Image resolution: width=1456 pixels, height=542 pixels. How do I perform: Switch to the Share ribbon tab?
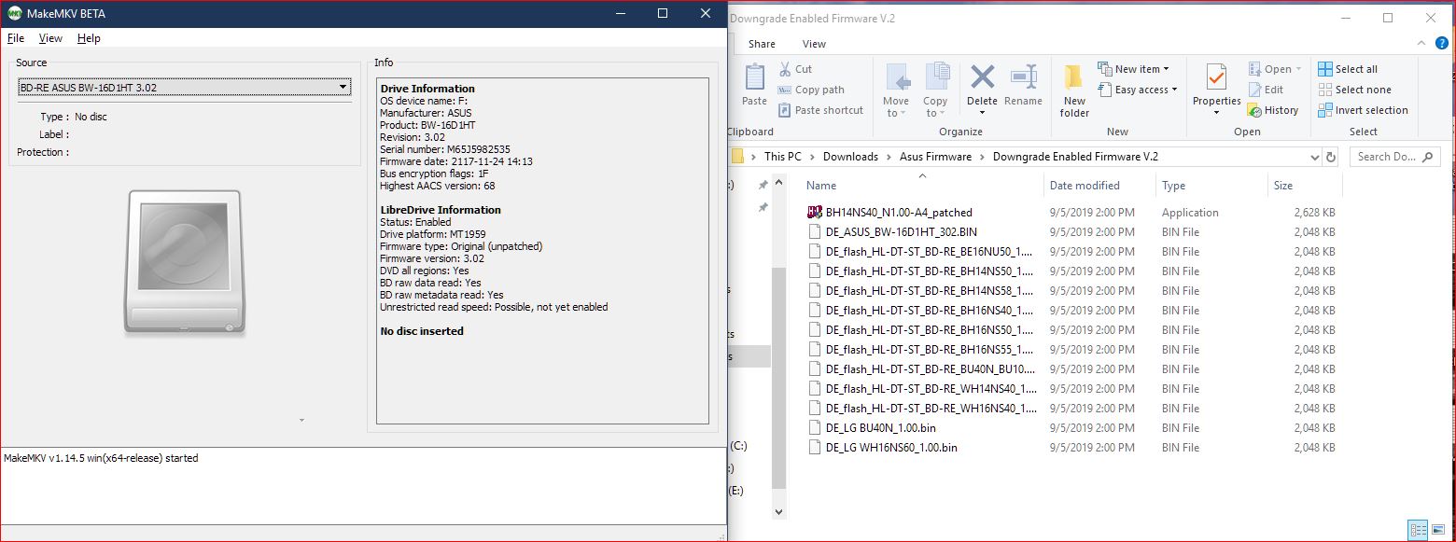[x=762, y=44]
